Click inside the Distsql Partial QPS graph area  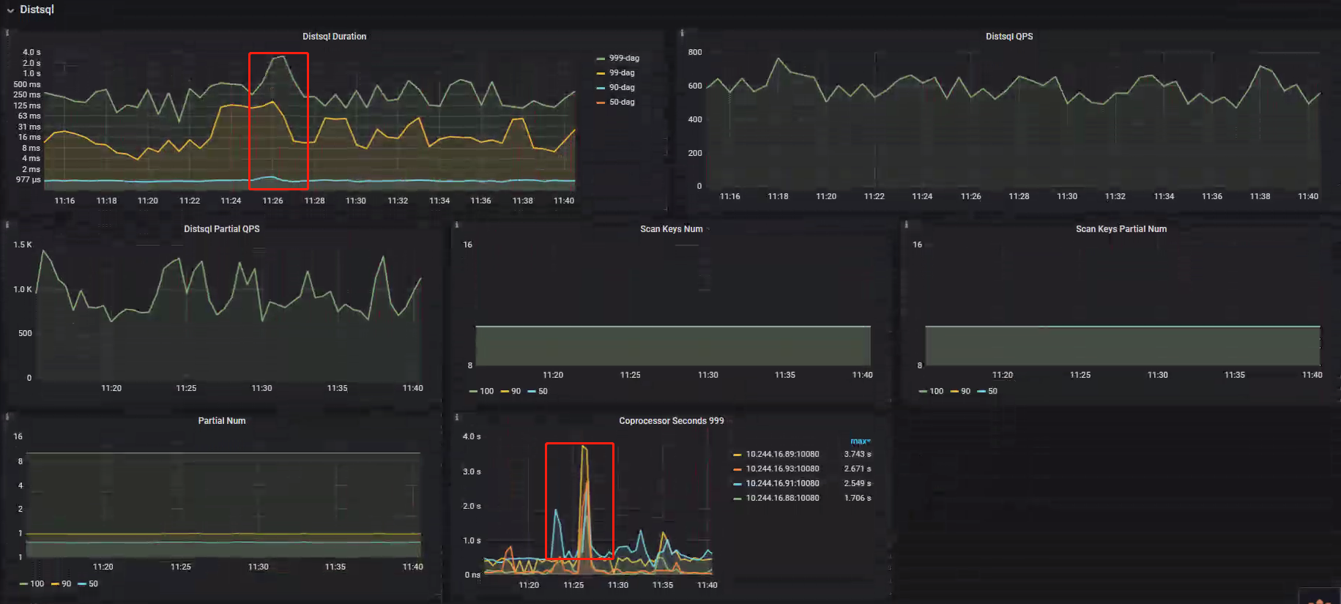(229, 313)
